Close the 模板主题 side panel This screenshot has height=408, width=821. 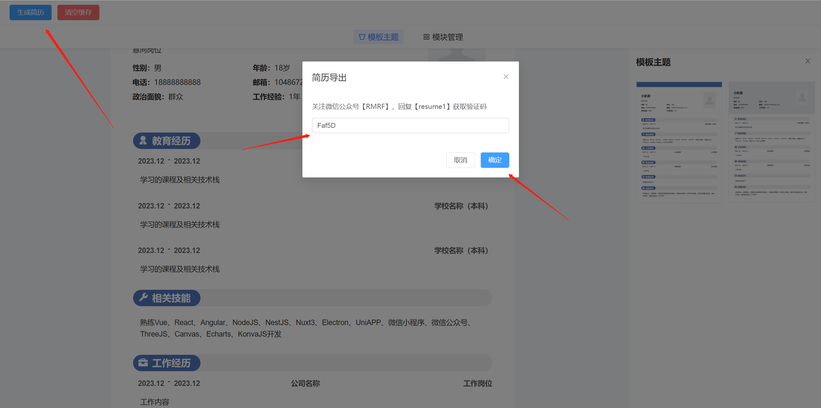[x=808, y=61]
